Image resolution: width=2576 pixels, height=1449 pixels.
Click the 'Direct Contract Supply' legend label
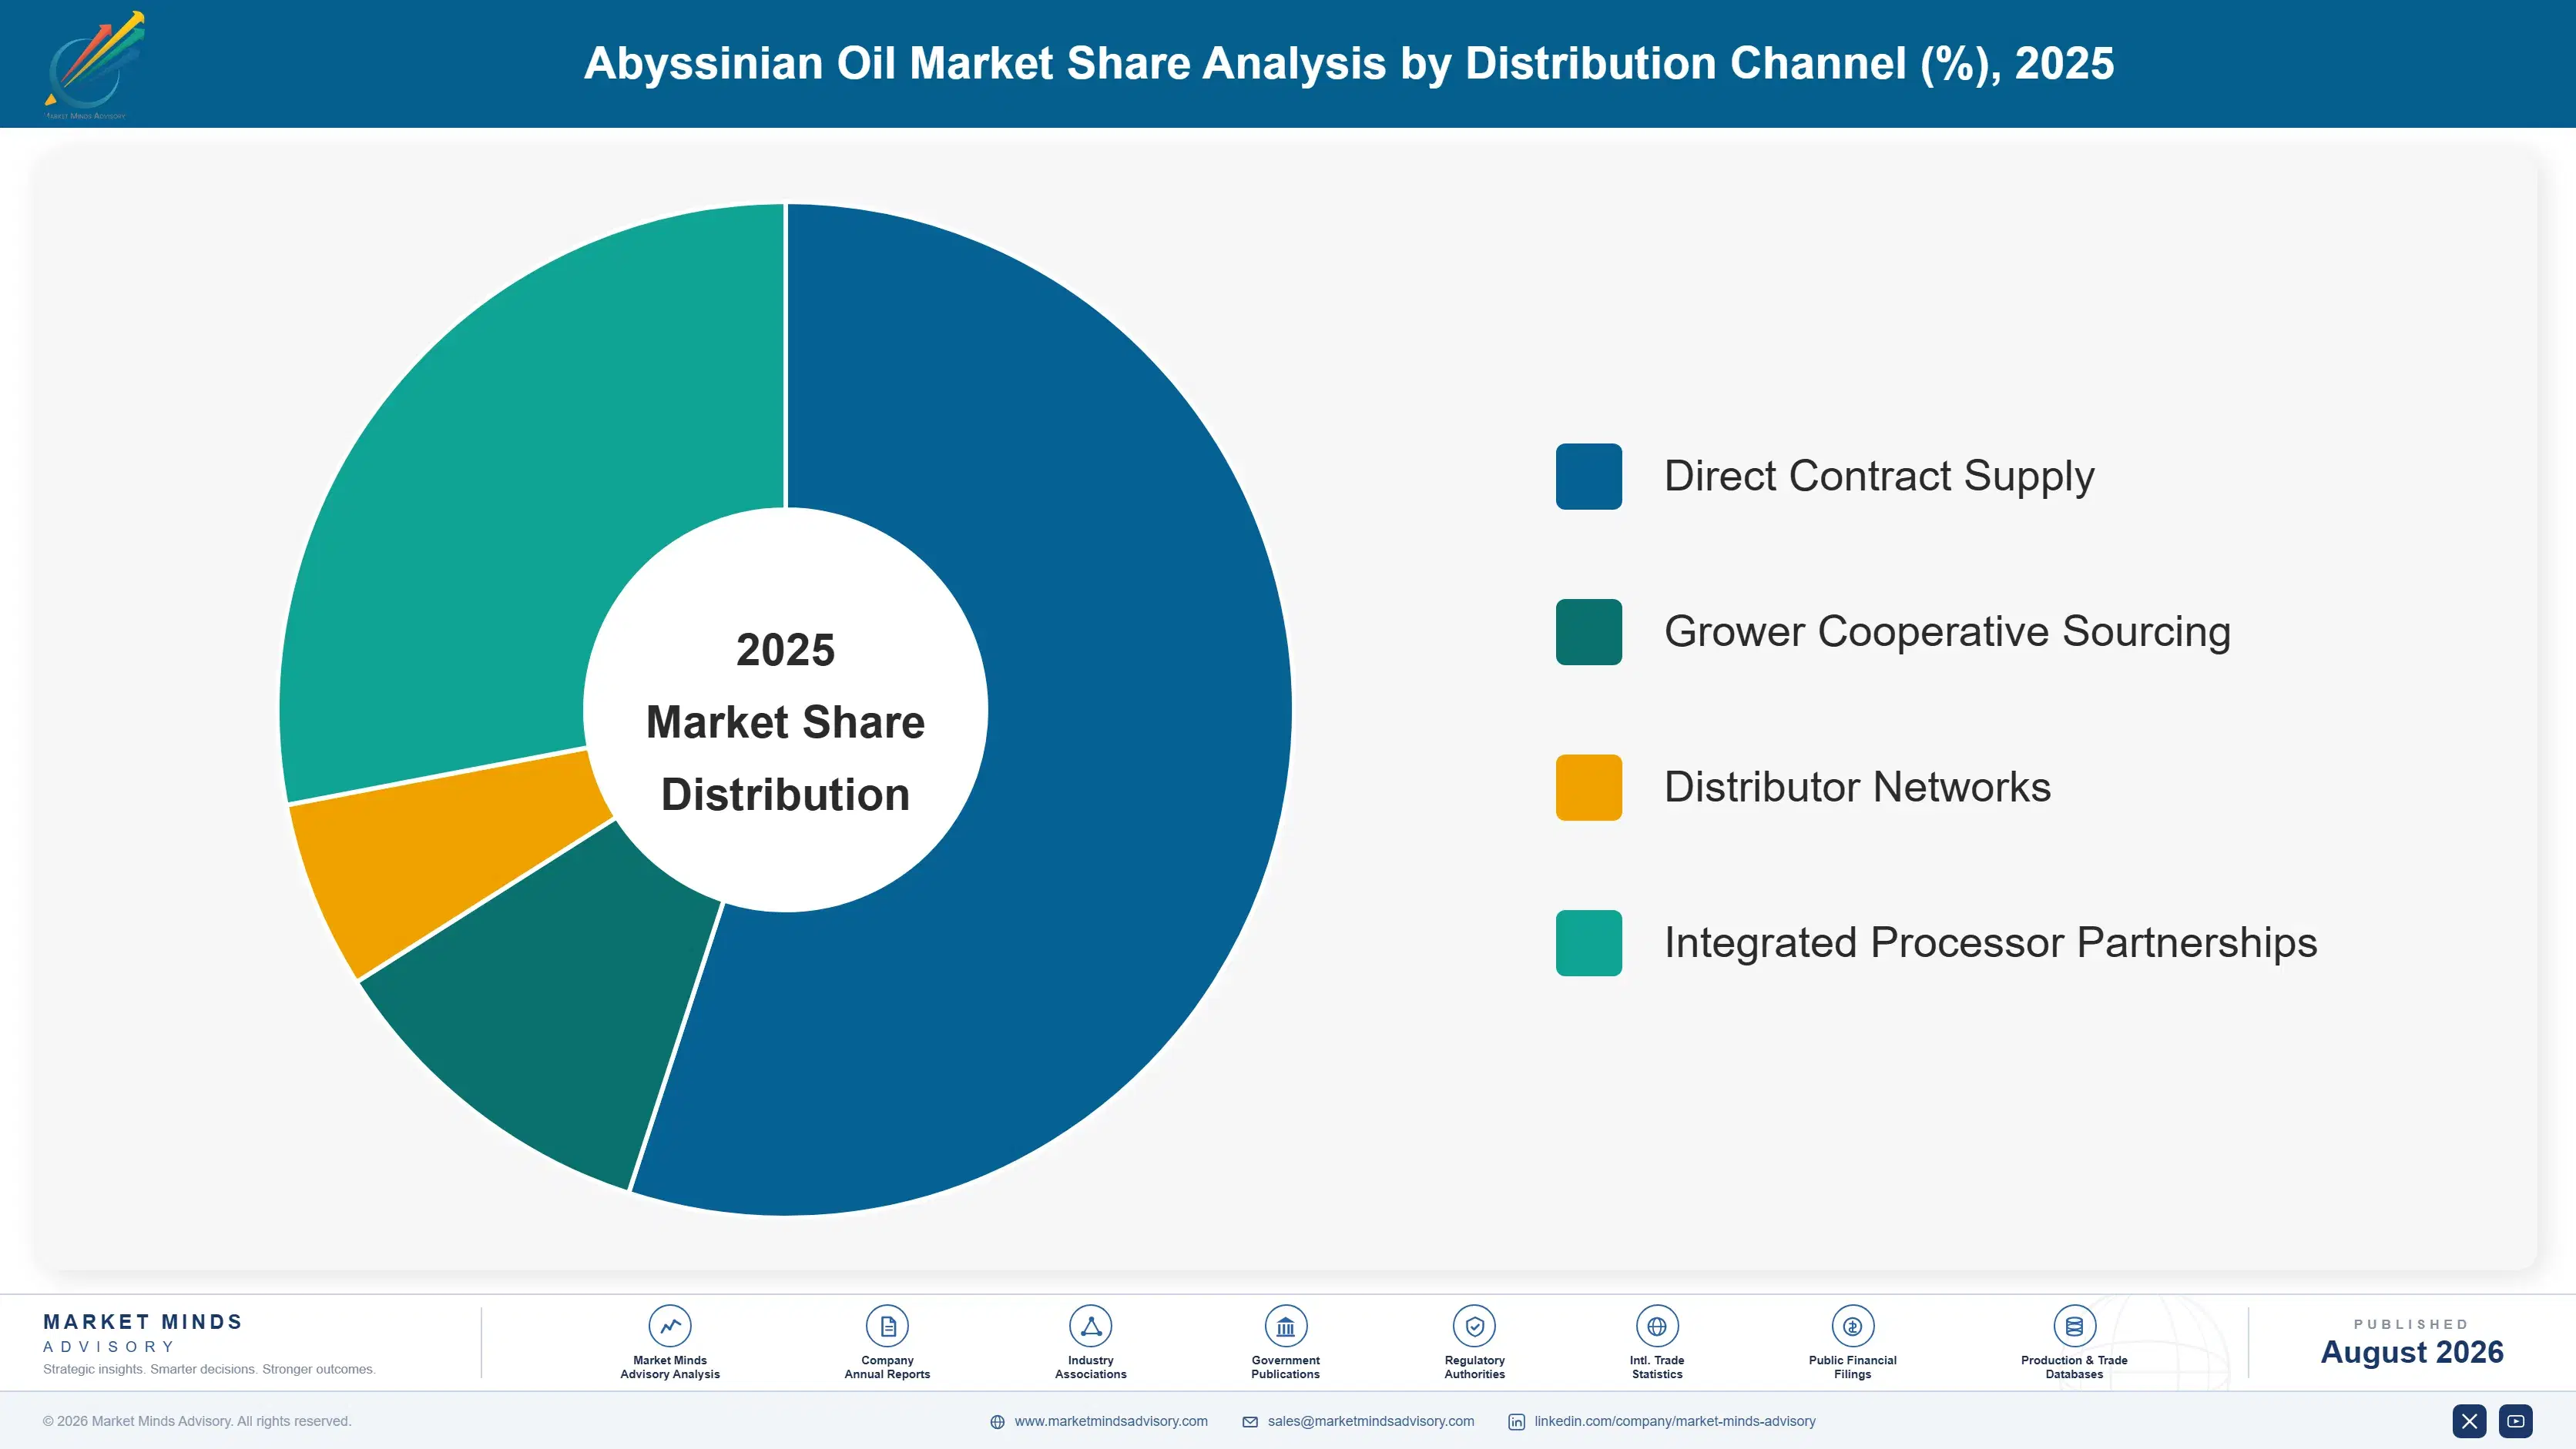coord(1879,477)
